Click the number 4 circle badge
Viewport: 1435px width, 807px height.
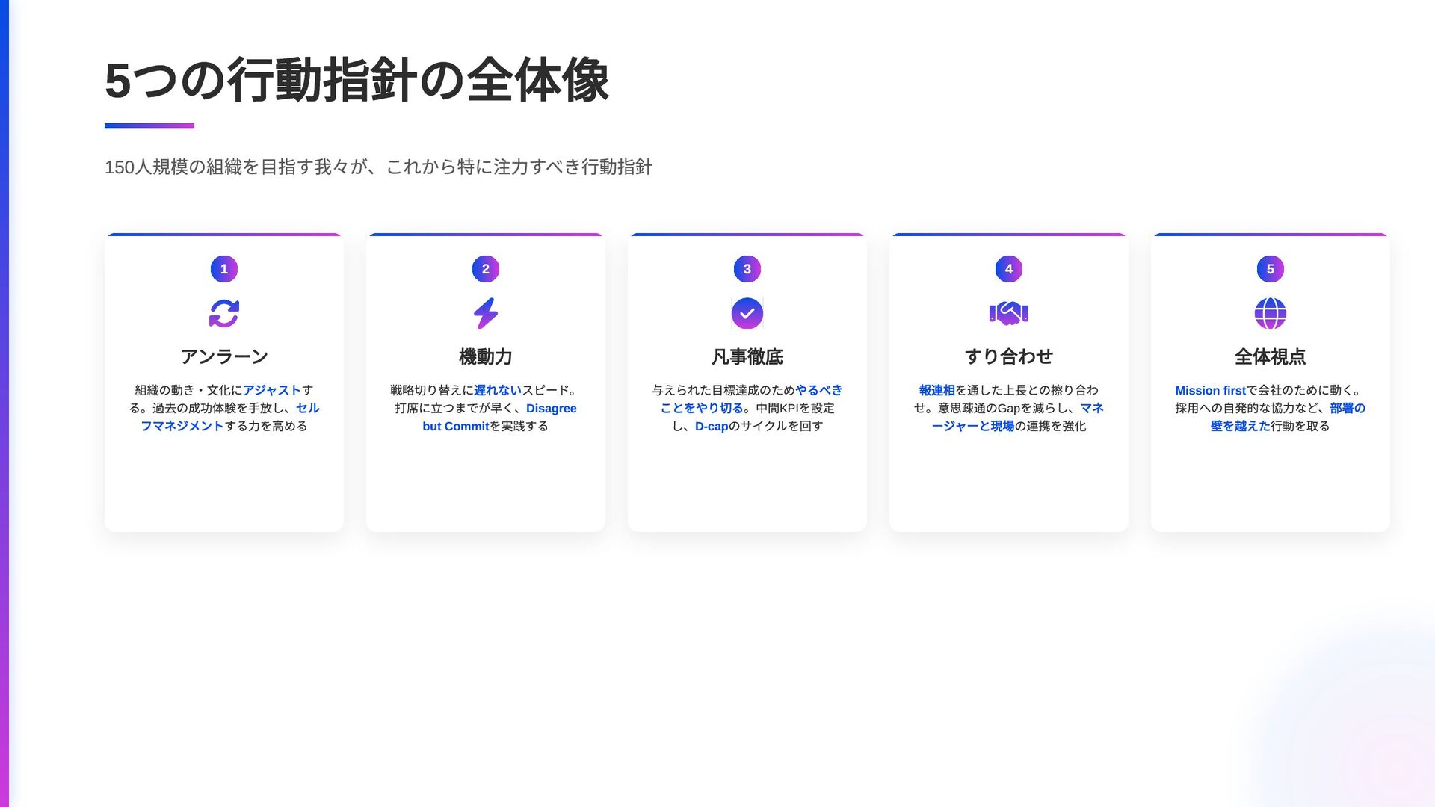click(x=1008, y=269)
